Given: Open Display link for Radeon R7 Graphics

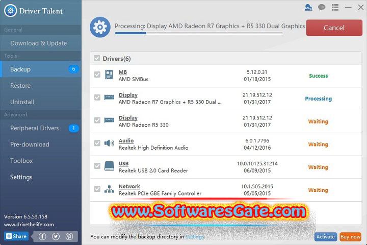Looking at the screenshot, I should click(x=128, y=95).
